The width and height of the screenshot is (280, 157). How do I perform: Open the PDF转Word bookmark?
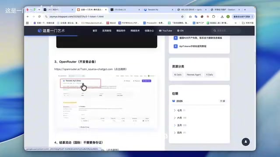pos(129,23)
